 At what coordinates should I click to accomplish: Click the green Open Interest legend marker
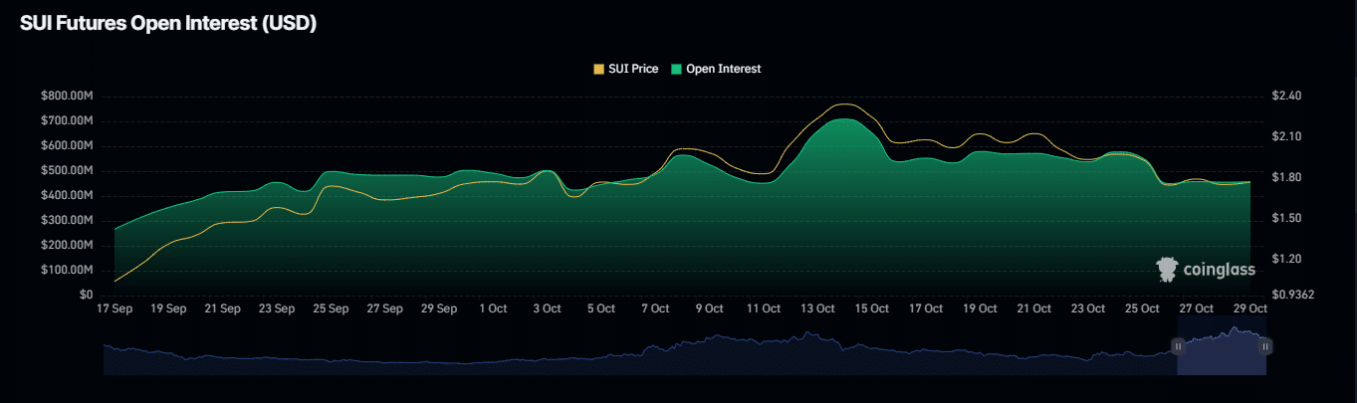tap(677, 69)
